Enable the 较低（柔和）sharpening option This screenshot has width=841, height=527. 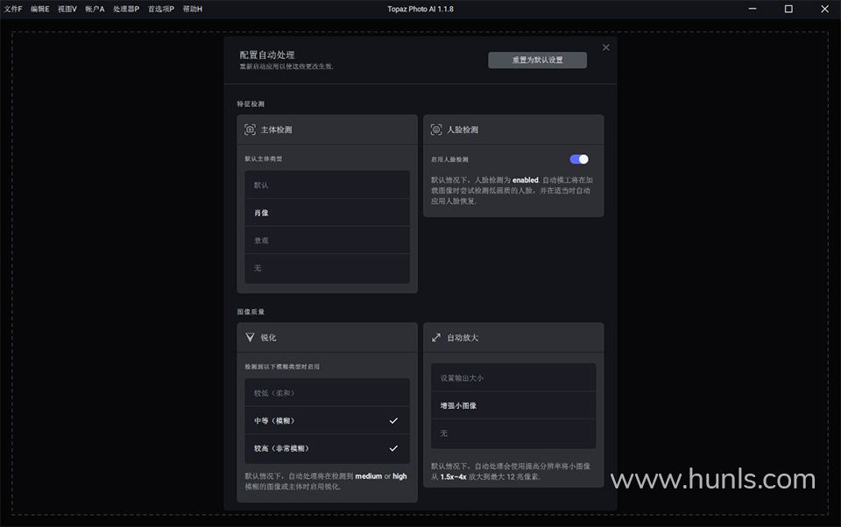click(327, 393)
